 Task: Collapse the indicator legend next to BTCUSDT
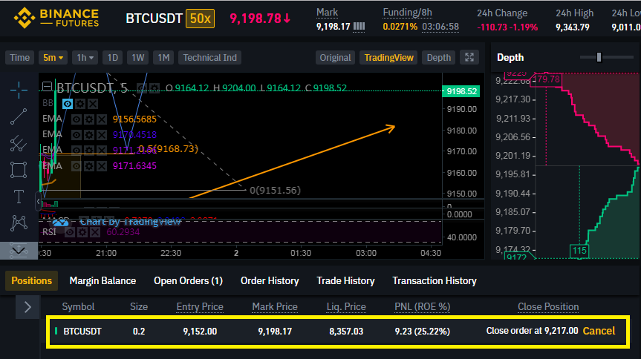(x=47, y=86)
